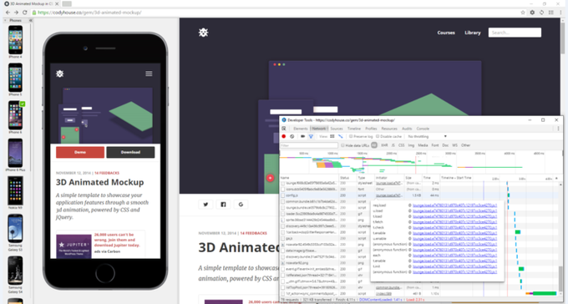Switch to the Elements tab
This screenshot has height=304, width=568.
pyautogui.click(x=301, y=129)
